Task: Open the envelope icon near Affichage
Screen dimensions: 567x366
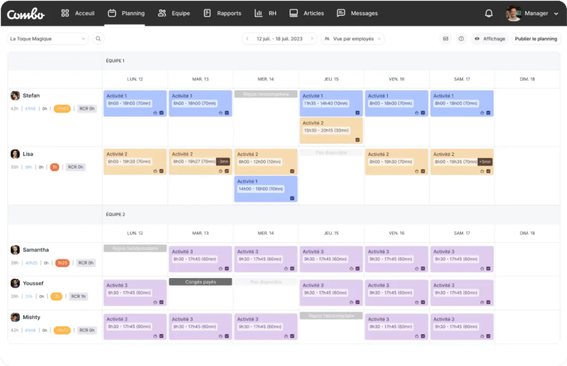Action: click(x=446, y=38)
